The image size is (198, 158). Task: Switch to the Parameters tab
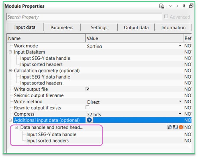click(62, 28)
